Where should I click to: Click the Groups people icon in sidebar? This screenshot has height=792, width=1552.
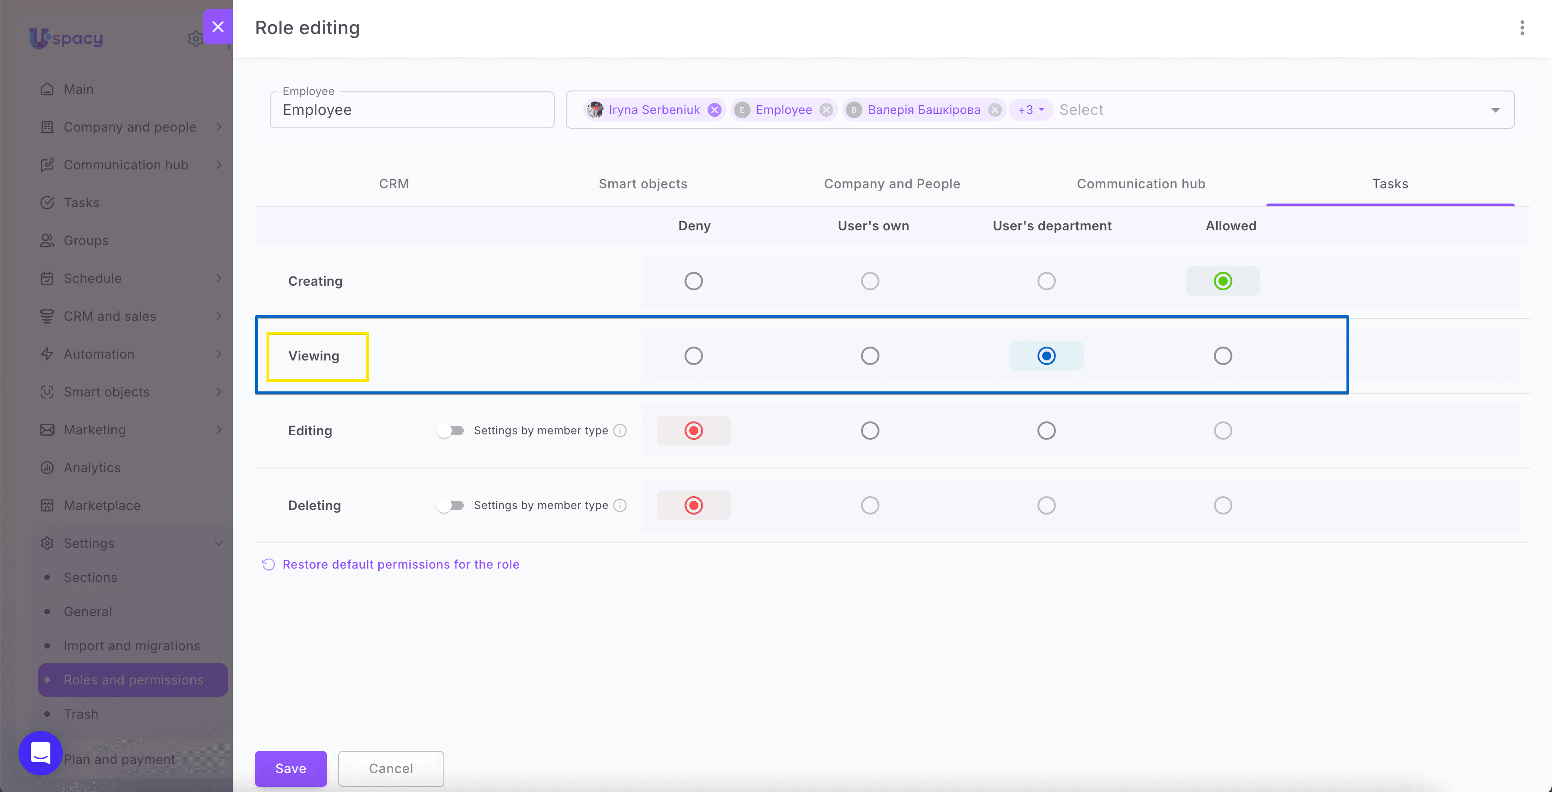coord(47,241)
